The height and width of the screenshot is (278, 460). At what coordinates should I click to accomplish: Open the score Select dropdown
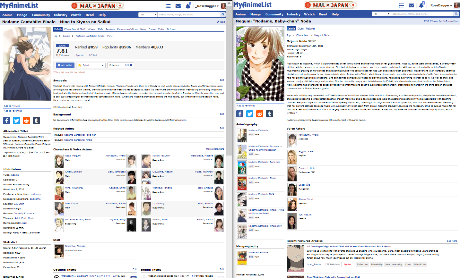coord(91,65)
